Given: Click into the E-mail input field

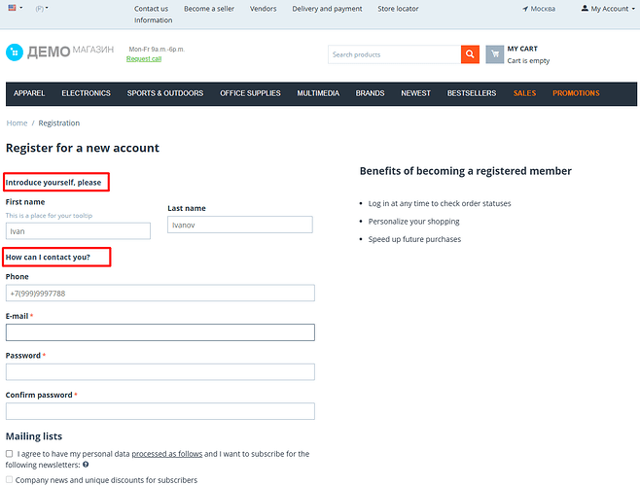Looking at the screenshot, I should pyautogui.click(x=160, y=332).
